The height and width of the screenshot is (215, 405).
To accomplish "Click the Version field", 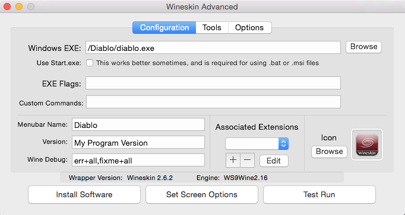I will point(138,142).
